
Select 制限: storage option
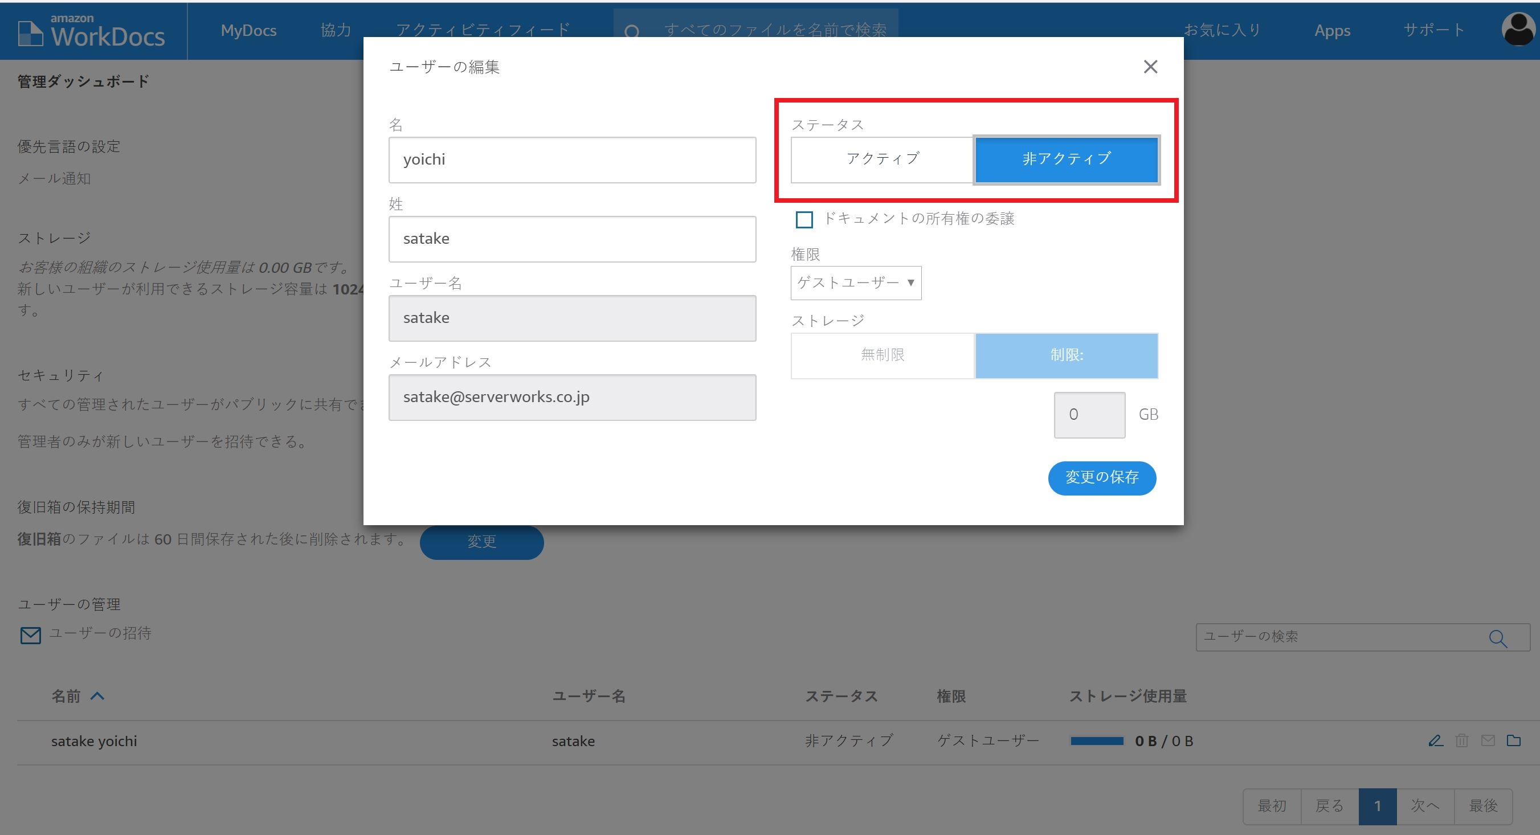coord(1067,355)
